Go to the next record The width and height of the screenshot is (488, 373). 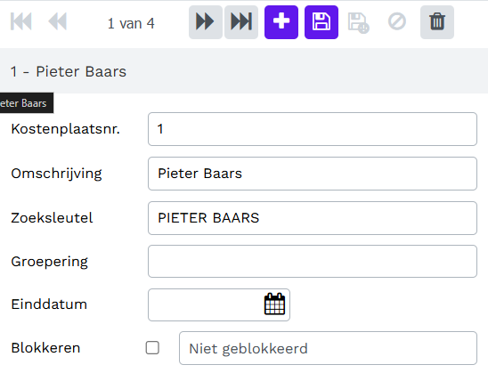(x=206, y=22)
